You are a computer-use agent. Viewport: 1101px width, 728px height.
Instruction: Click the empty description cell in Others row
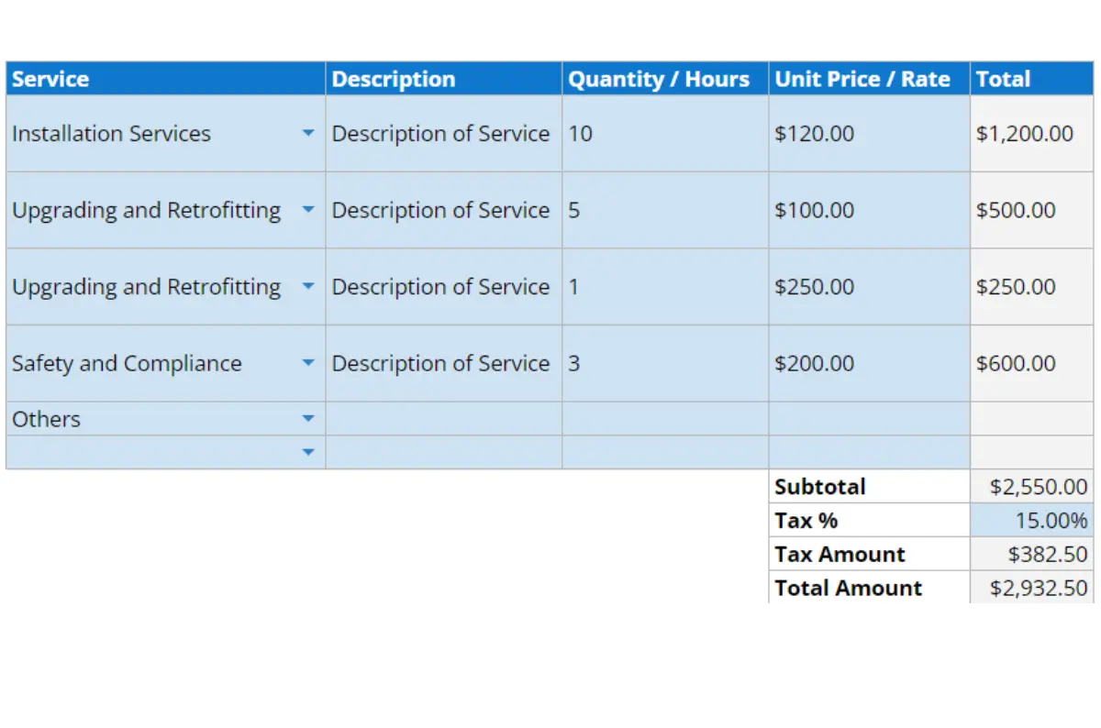point(443,419)
